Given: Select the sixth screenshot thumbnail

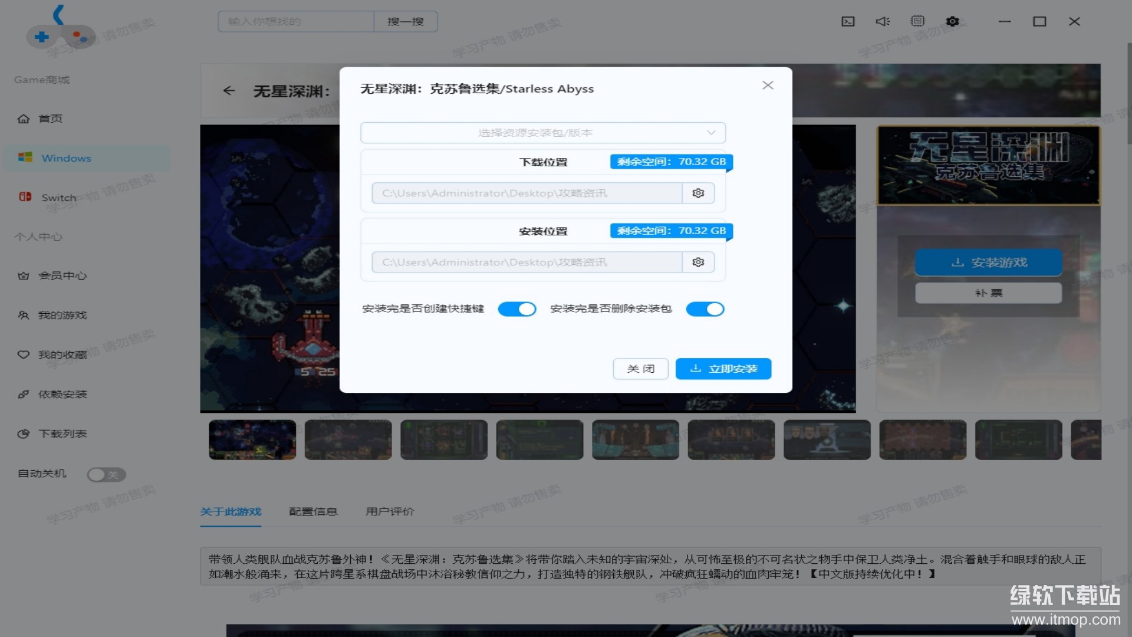Looking at the screenshot, I should tap(732, 440).
